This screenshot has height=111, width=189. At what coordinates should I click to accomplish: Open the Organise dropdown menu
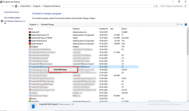click(x=34, y=25)
